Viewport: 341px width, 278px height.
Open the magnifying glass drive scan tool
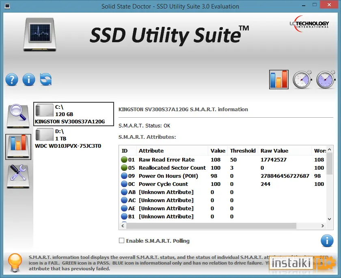click(18, 116)
